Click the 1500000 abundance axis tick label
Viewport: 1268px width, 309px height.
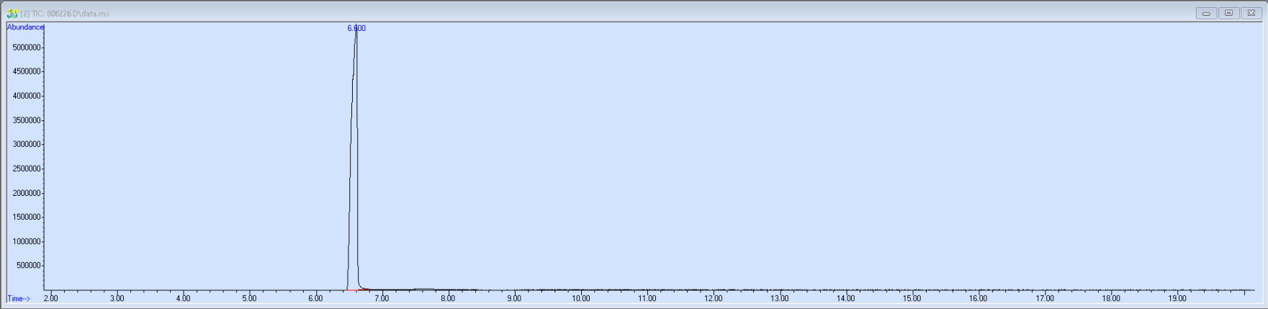pyautogui.click(x=26, y=217)
